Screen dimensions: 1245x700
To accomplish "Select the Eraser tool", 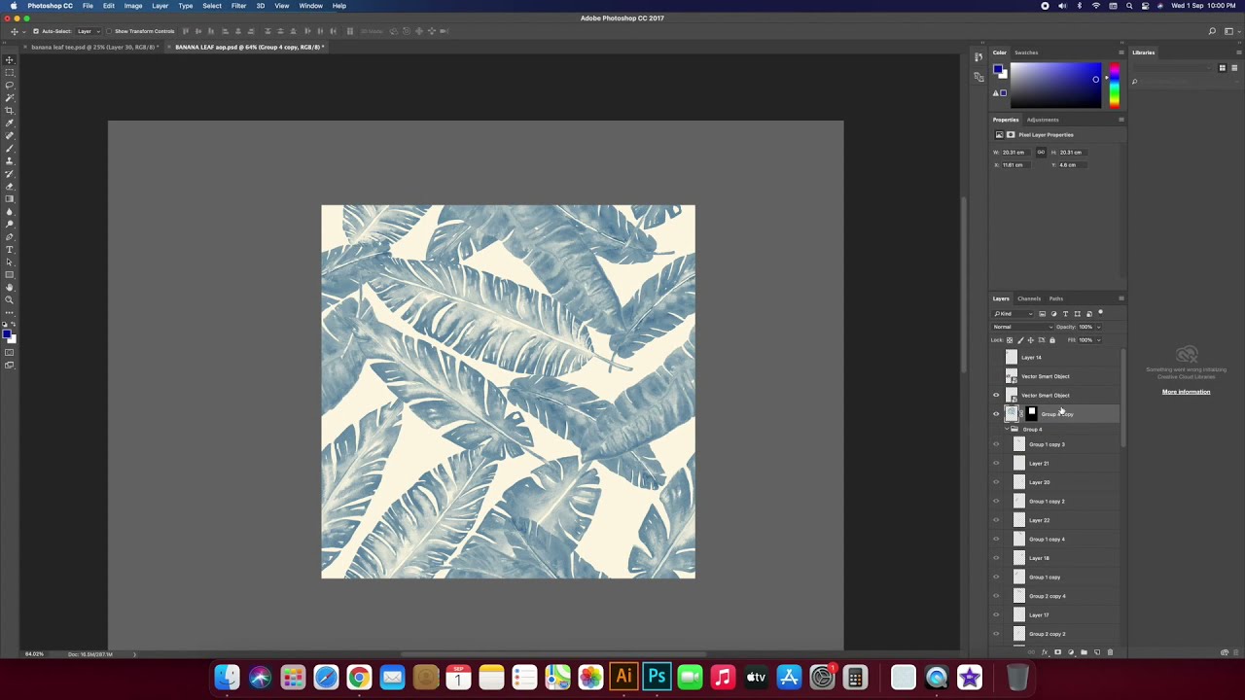I will coord(10,186).
